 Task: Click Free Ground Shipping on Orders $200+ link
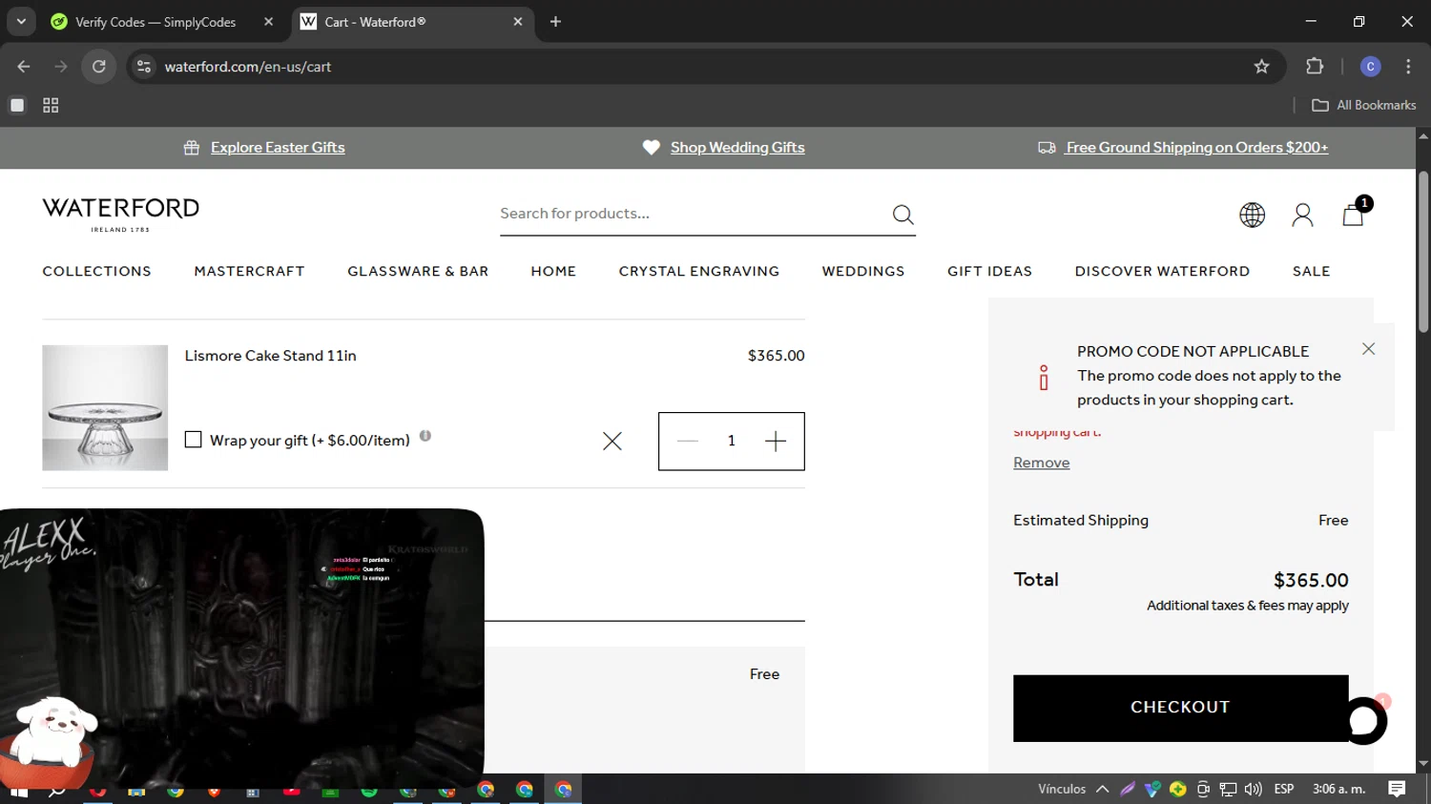pyautogui.click(x=1197, y=147)
